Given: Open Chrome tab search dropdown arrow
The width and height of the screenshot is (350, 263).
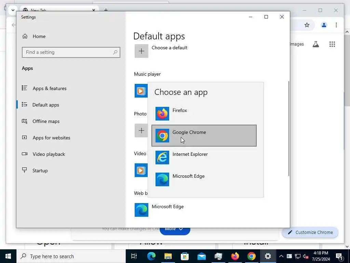Looking at the screenshot, I should (13, 10).
